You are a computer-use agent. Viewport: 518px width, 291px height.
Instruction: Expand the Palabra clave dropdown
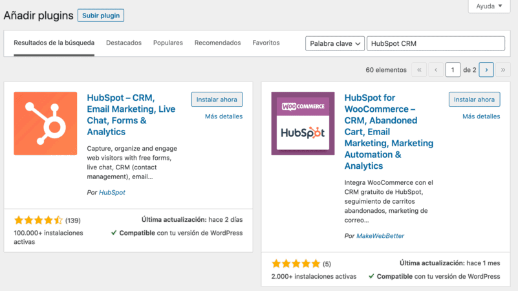(x=334, y=43)
